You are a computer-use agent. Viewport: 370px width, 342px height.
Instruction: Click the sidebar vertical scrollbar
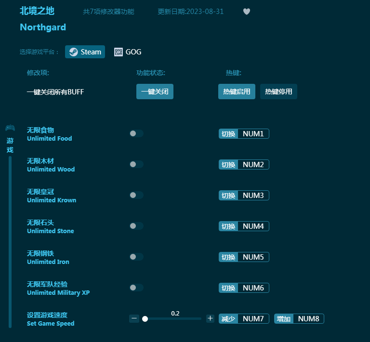[x=10, y=242]
